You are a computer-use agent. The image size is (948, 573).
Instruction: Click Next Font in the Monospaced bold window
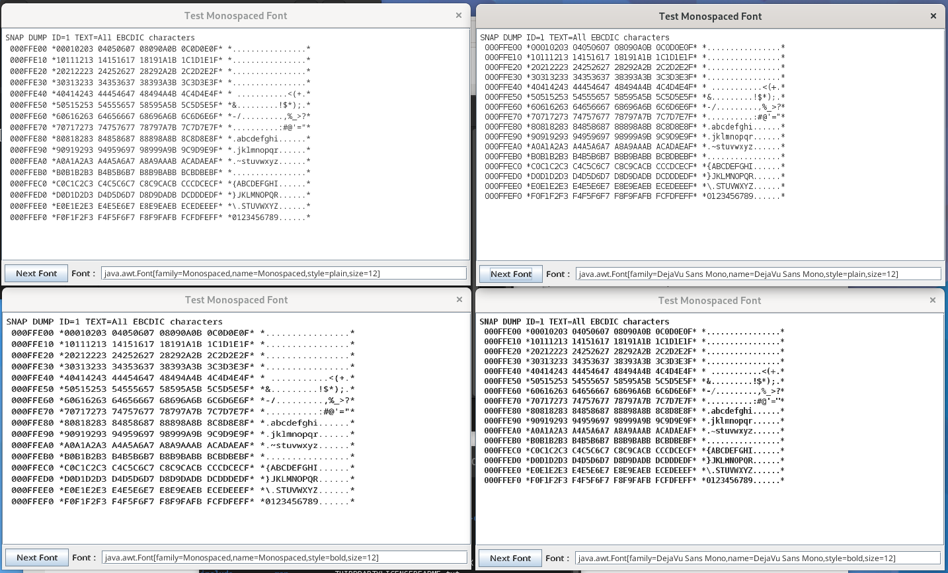point(37,558)
